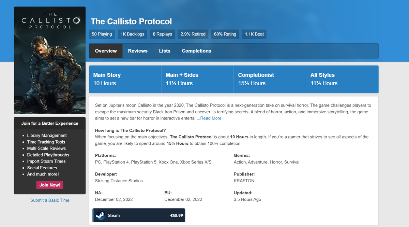
Task: Click the 68% Rating badge
Action: tap(225, 34)
